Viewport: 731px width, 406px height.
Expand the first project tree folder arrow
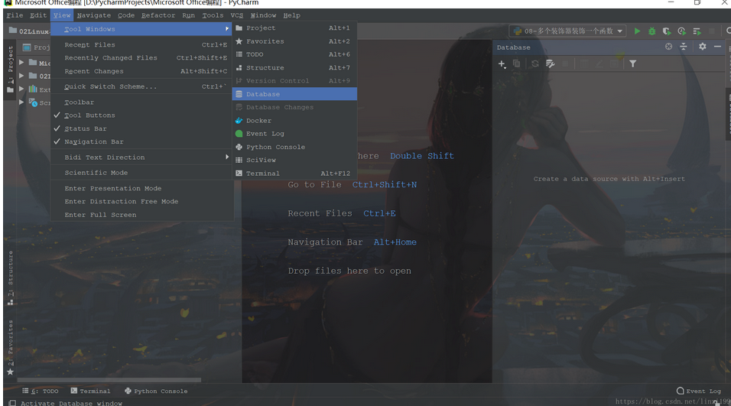(x=21, y=62)
